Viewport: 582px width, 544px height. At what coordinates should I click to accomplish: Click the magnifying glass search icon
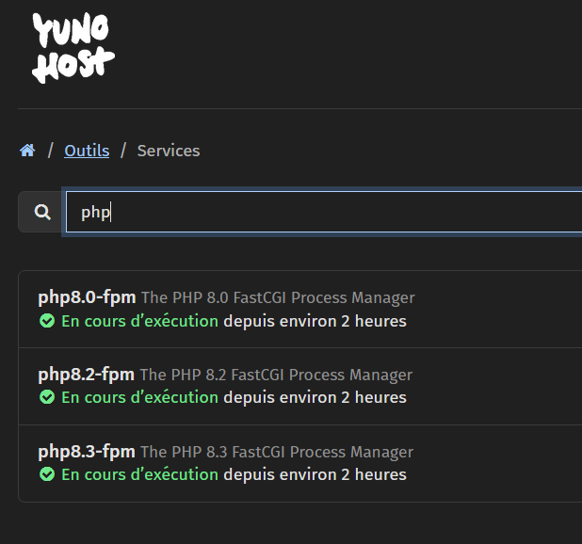pos(42,212)
